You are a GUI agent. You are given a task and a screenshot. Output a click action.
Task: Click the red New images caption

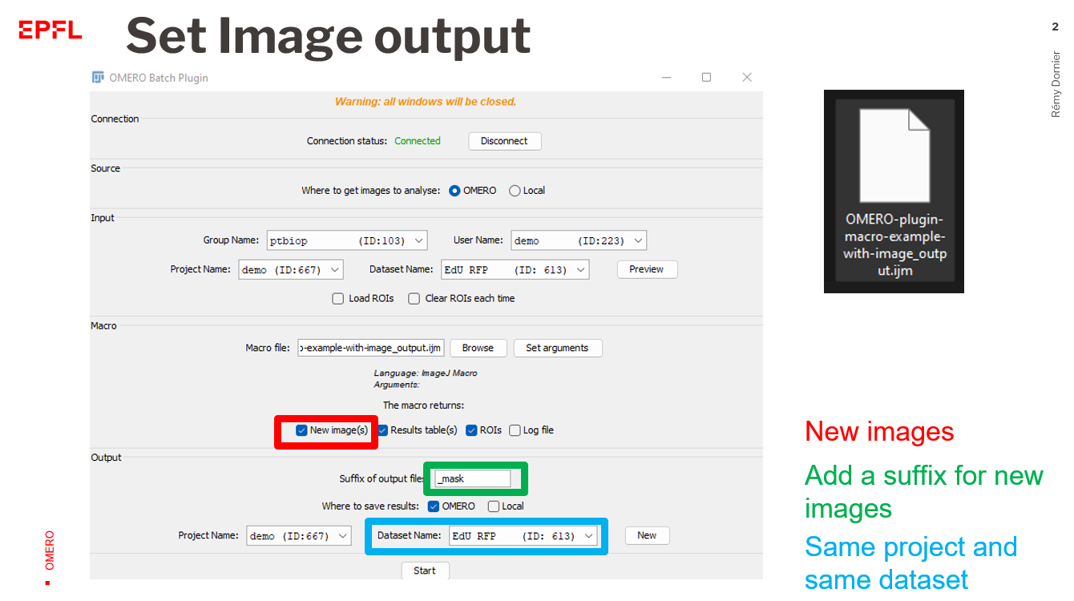click(879, 431)
